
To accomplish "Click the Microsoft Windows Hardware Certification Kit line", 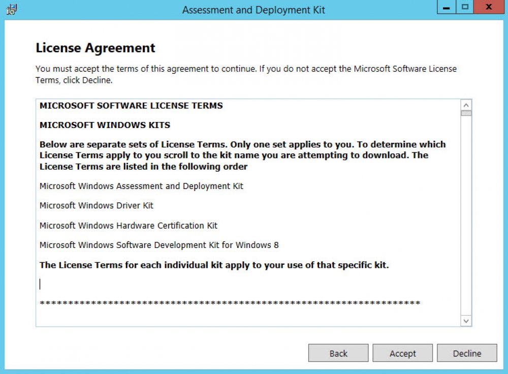I will [129, 226].
